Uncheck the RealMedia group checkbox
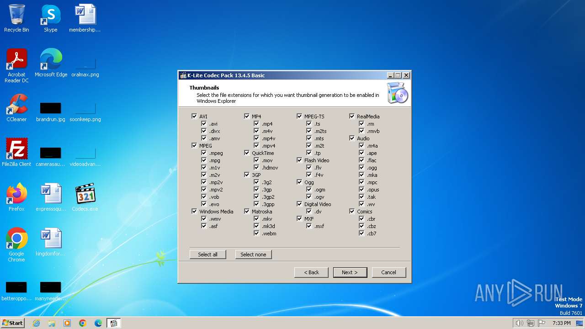 352,117
